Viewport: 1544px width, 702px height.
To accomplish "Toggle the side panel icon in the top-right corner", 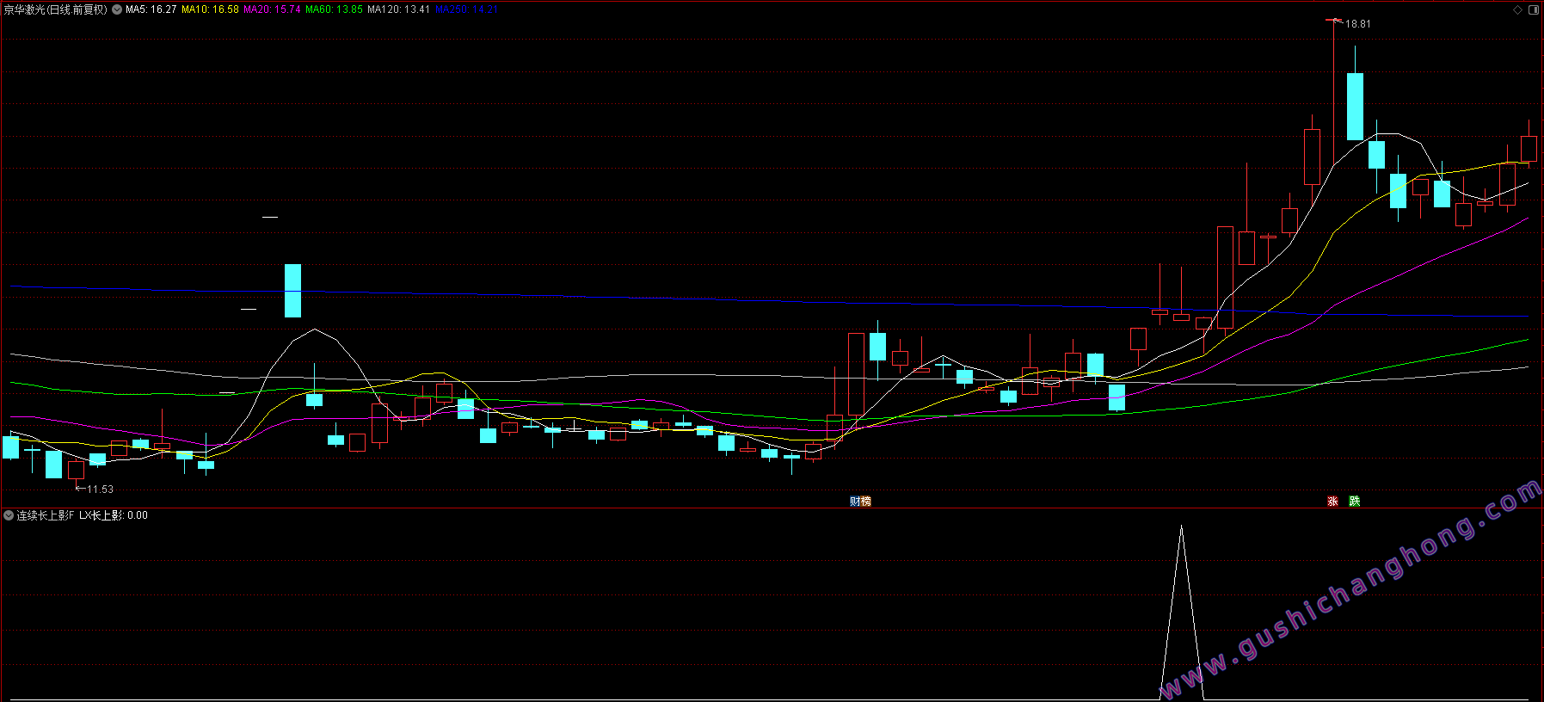I will click(x=1534, y=10).
